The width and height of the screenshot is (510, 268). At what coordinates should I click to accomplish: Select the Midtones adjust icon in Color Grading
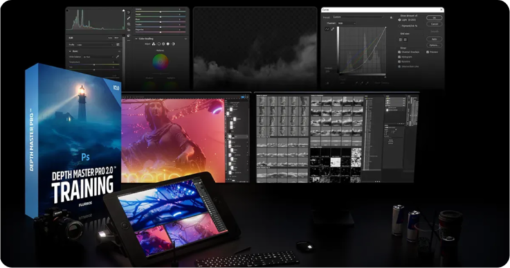pyautogui.click(x=163, y=44)
